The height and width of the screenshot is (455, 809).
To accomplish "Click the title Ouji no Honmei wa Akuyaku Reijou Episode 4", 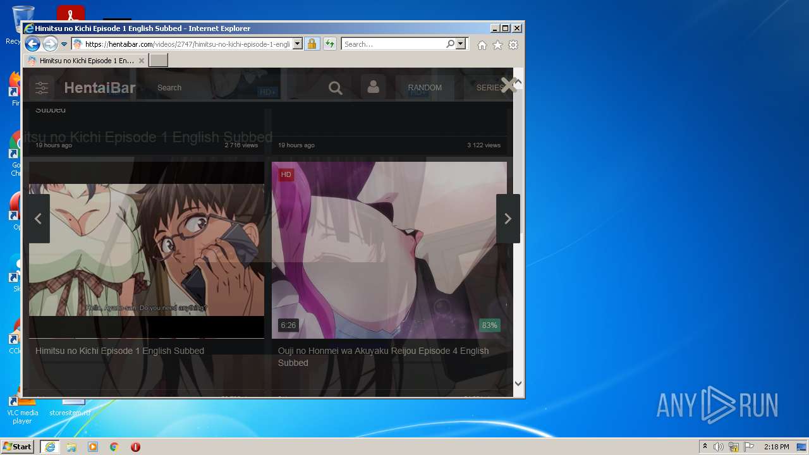I will tap(383, 356).
